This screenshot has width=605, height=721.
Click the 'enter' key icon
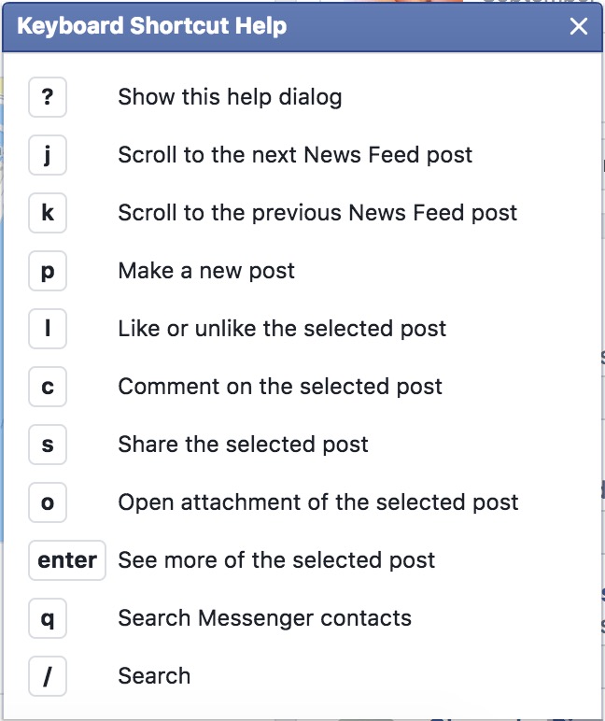[x=67, y=560]
